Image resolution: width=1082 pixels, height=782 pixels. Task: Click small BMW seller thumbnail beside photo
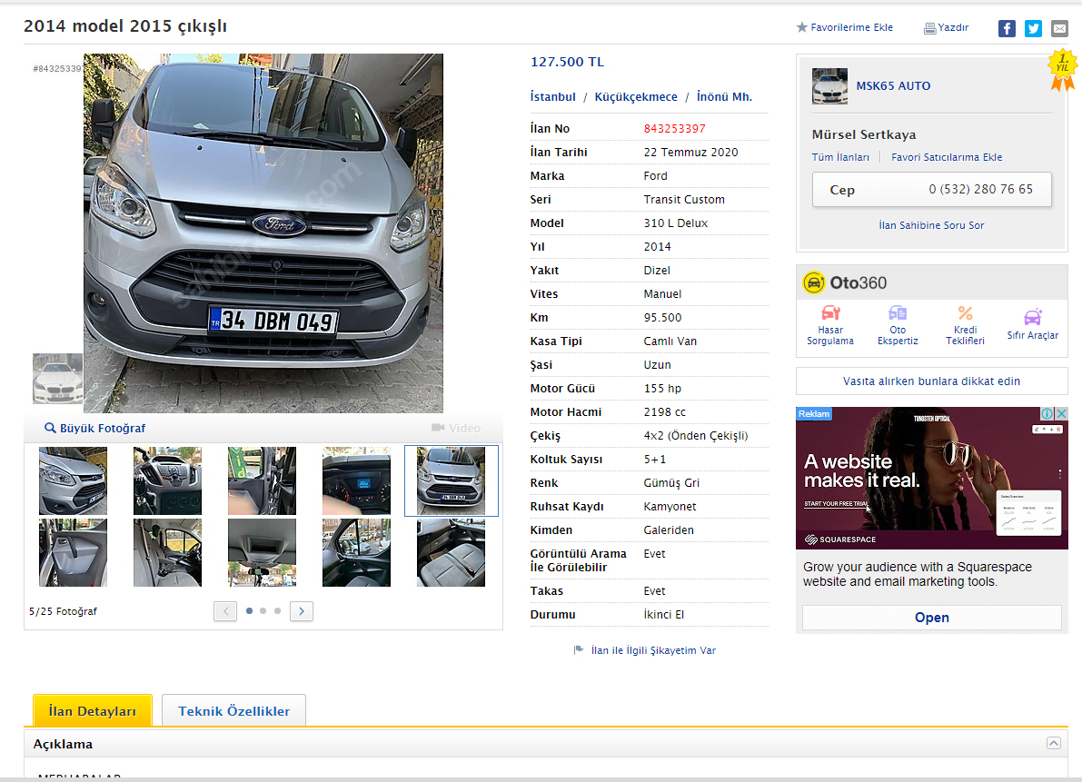(x=58, y=379)
